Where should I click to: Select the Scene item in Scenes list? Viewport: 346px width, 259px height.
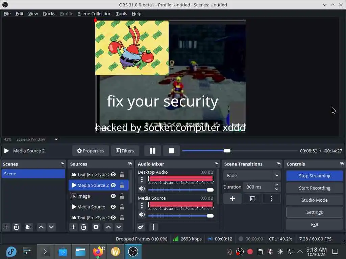coord(33,174)
